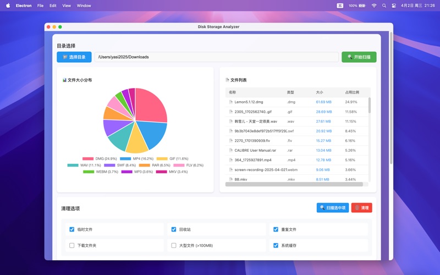Click the date and time in menu bar

coord(418,5)
